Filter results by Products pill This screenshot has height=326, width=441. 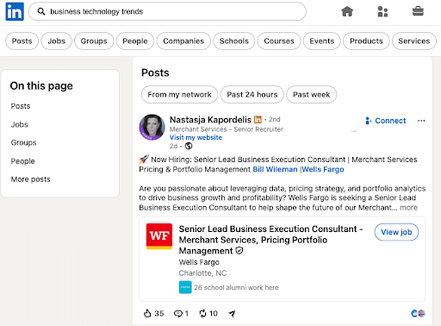(366, 41)
